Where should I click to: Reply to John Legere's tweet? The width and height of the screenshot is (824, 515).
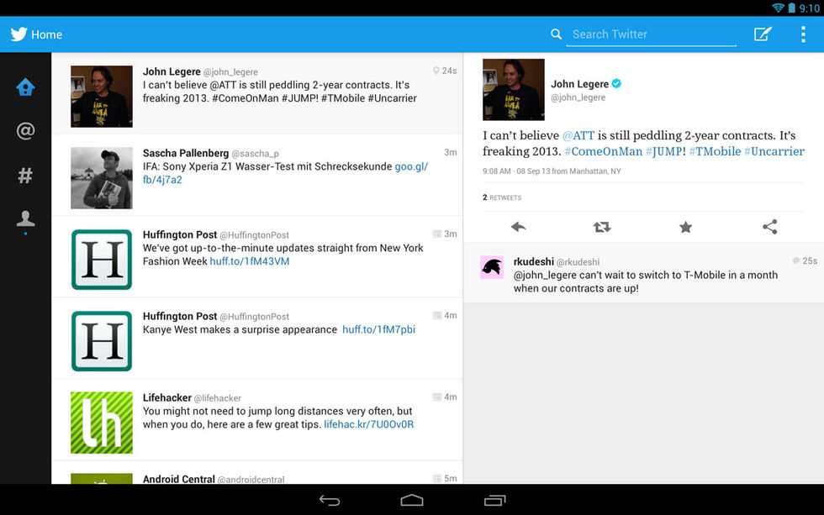[x=518, y=227]
